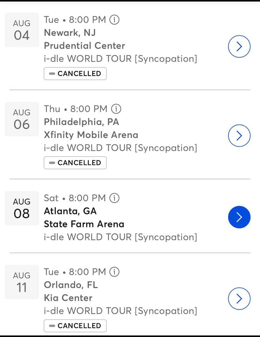
Task: Open Xfinity Mobile Arena venue link
Action: pos(91,135)
